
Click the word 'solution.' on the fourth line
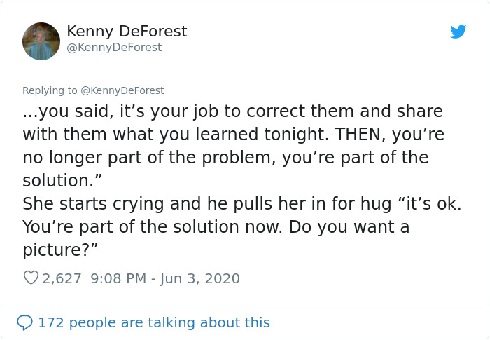[x=62, y=180]
